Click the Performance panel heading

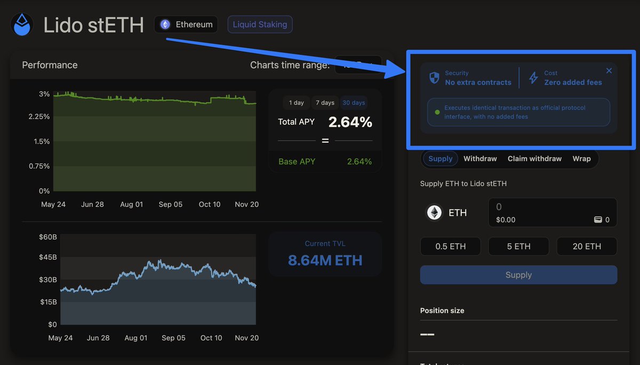coord(50,65)
